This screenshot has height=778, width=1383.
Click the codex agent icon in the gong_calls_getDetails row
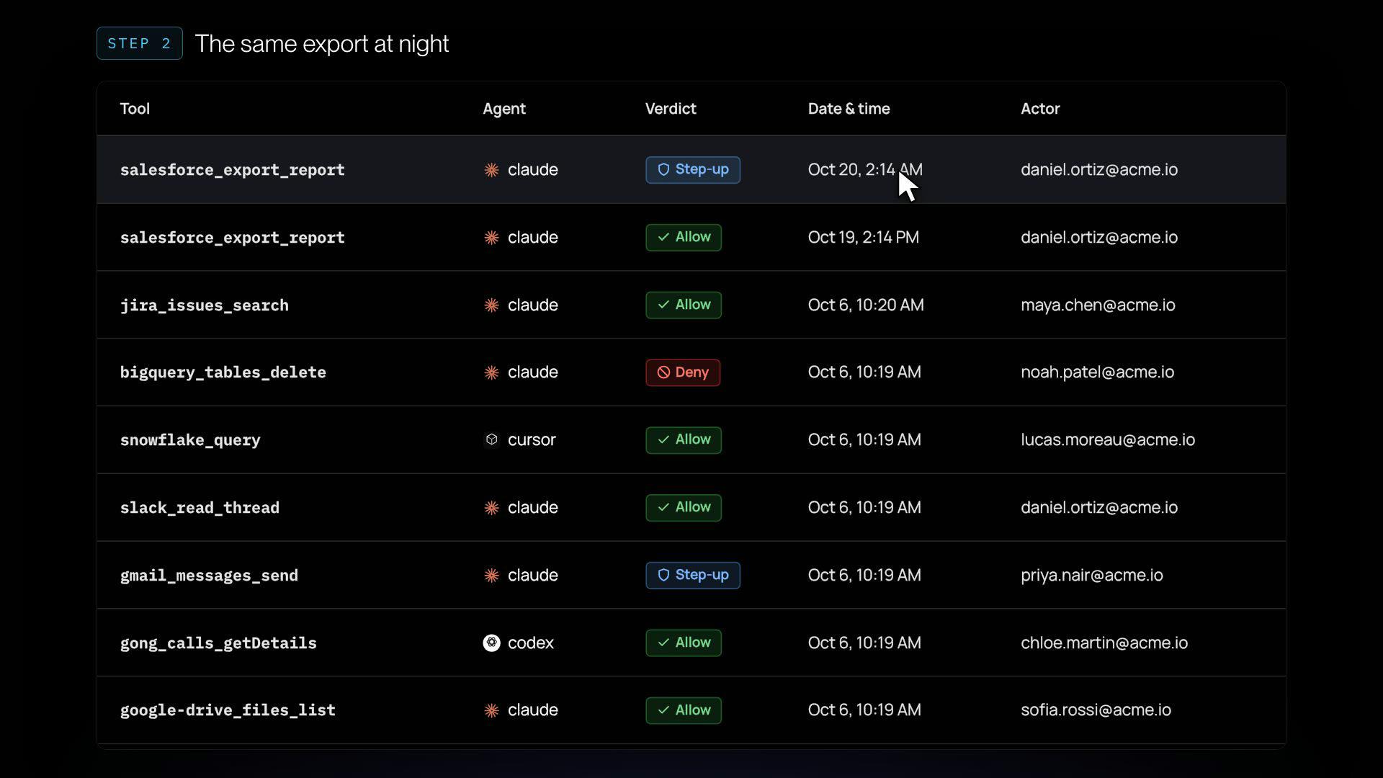491,643
